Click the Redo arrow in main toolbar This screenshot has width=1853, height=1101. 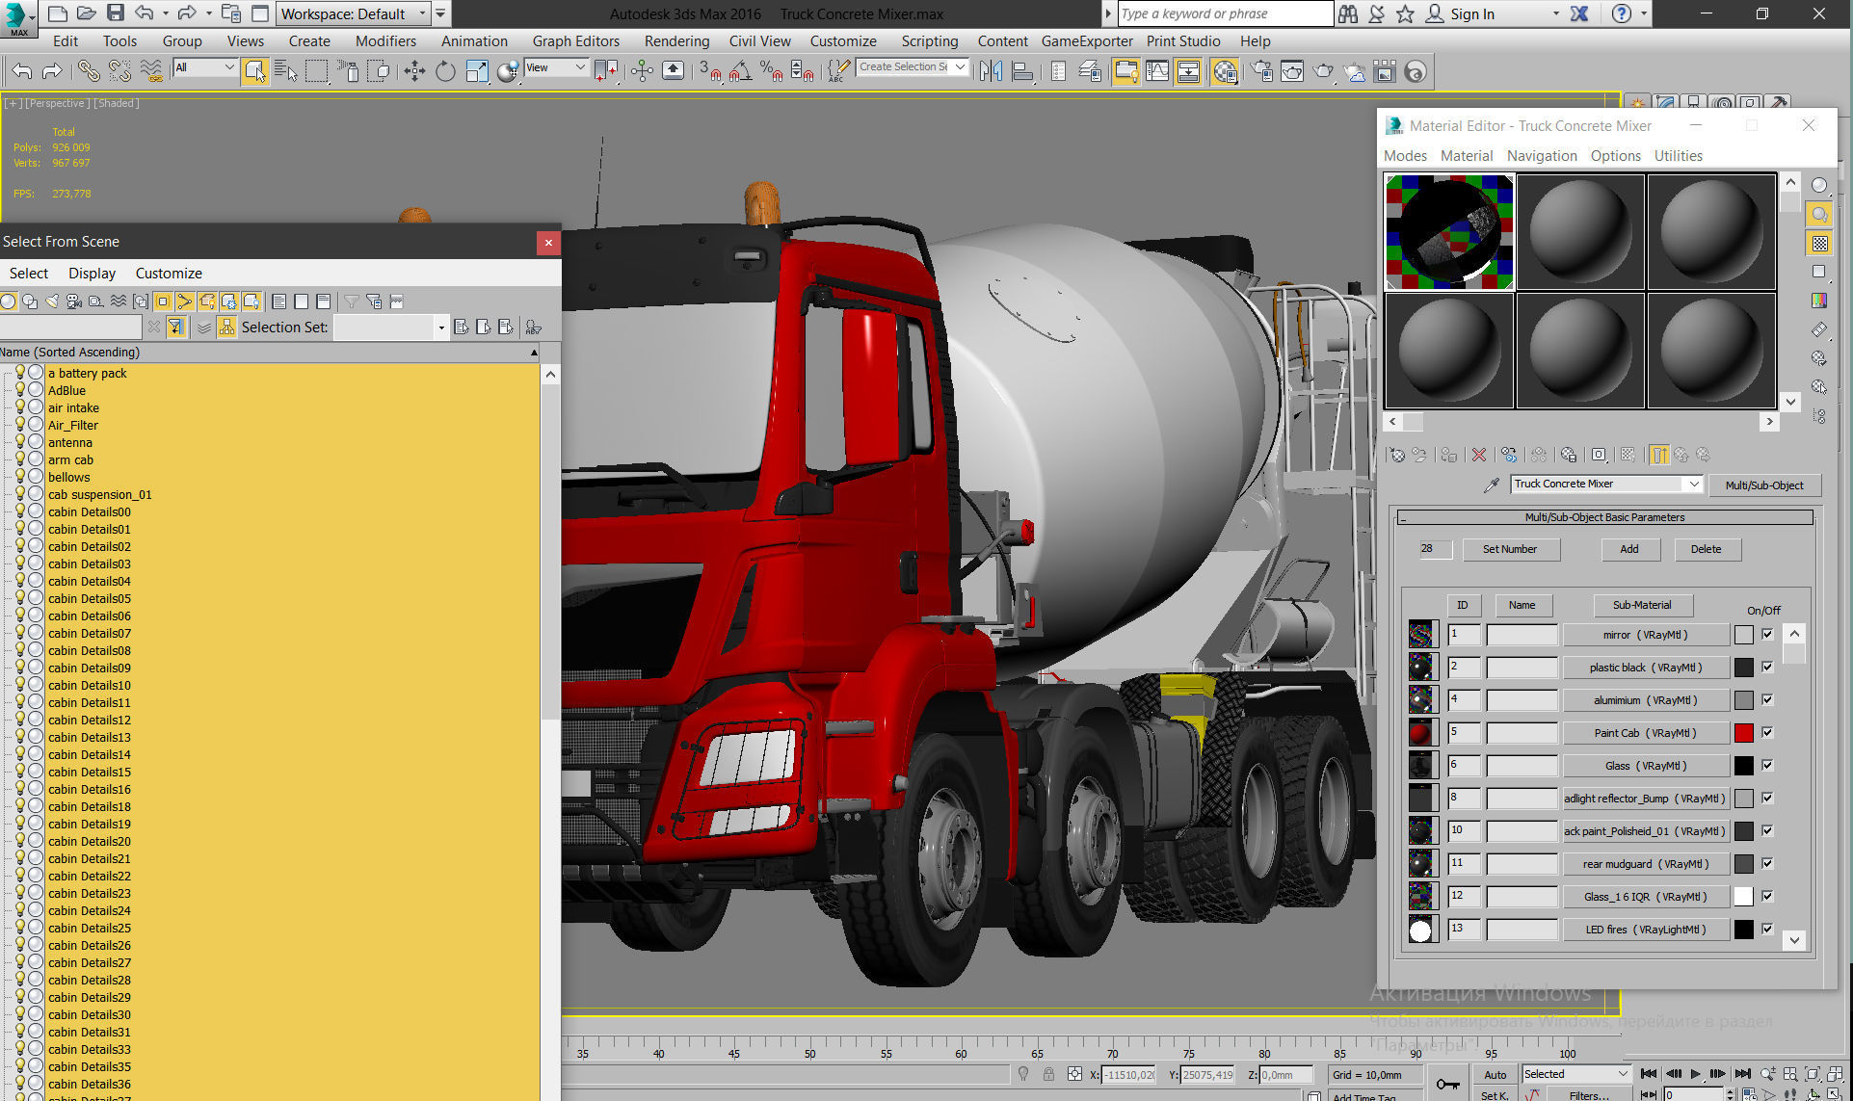(x=53, y=70)
